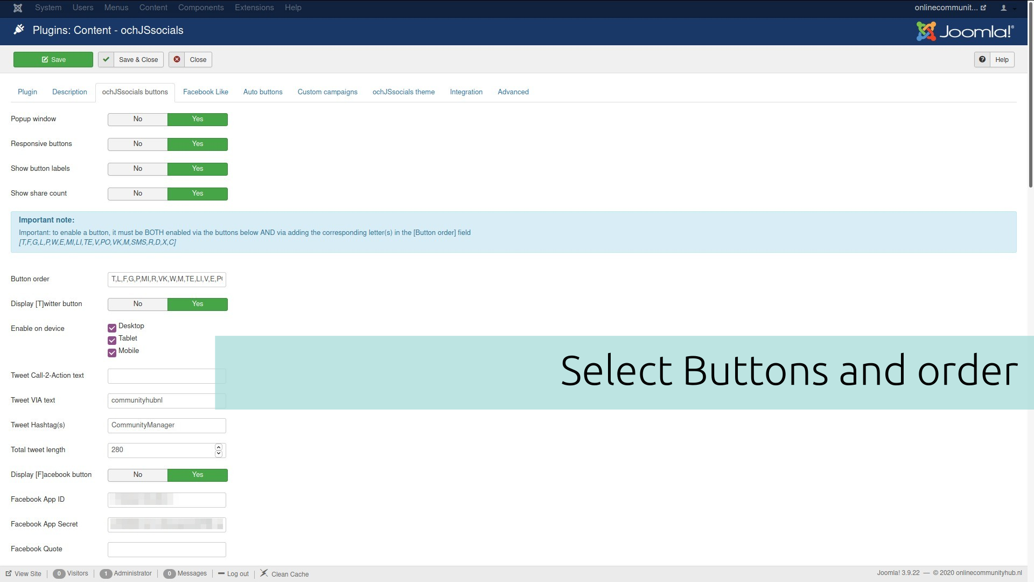
Task: Click the Total tweet length field
Action: pyautogui.click(x=167, y=450)
